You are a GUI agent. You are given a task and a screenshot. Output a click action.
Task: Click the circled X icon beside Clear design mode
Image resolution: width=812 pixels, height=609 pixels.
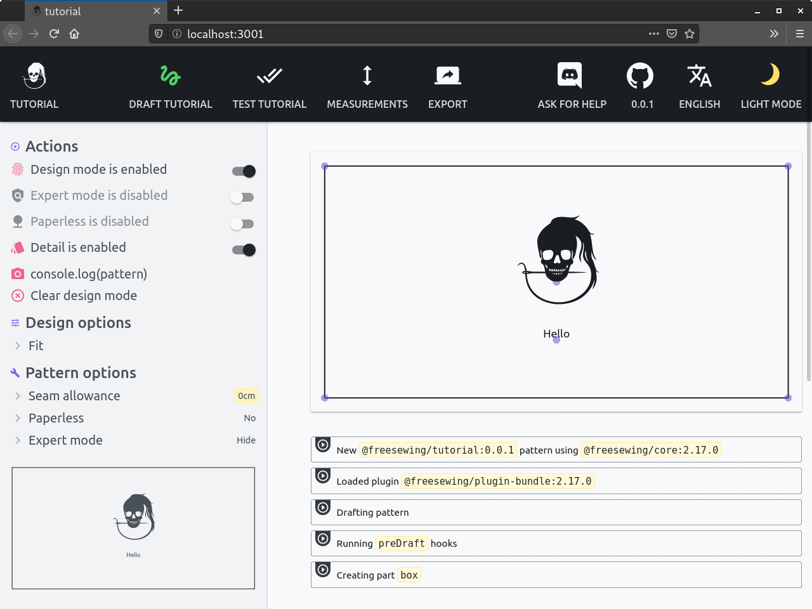coord(18,296)
